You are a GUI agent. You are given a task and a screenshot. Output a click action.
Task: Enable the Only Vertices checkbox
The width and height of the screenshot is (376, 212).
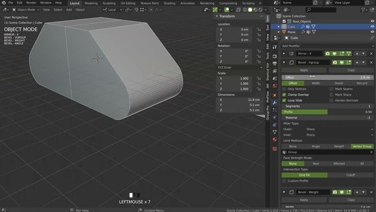(284, 89)
